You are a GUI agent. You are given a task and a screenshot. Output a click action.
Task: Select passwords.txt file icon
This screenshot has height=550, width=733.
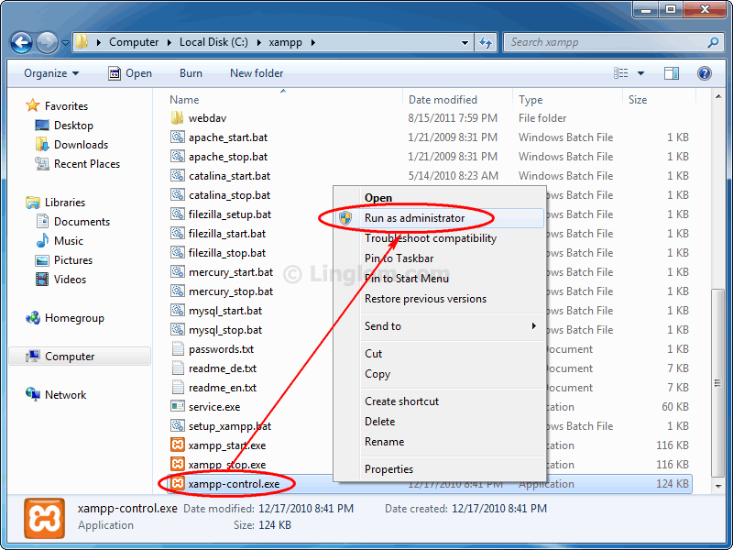tap(177, 349)
